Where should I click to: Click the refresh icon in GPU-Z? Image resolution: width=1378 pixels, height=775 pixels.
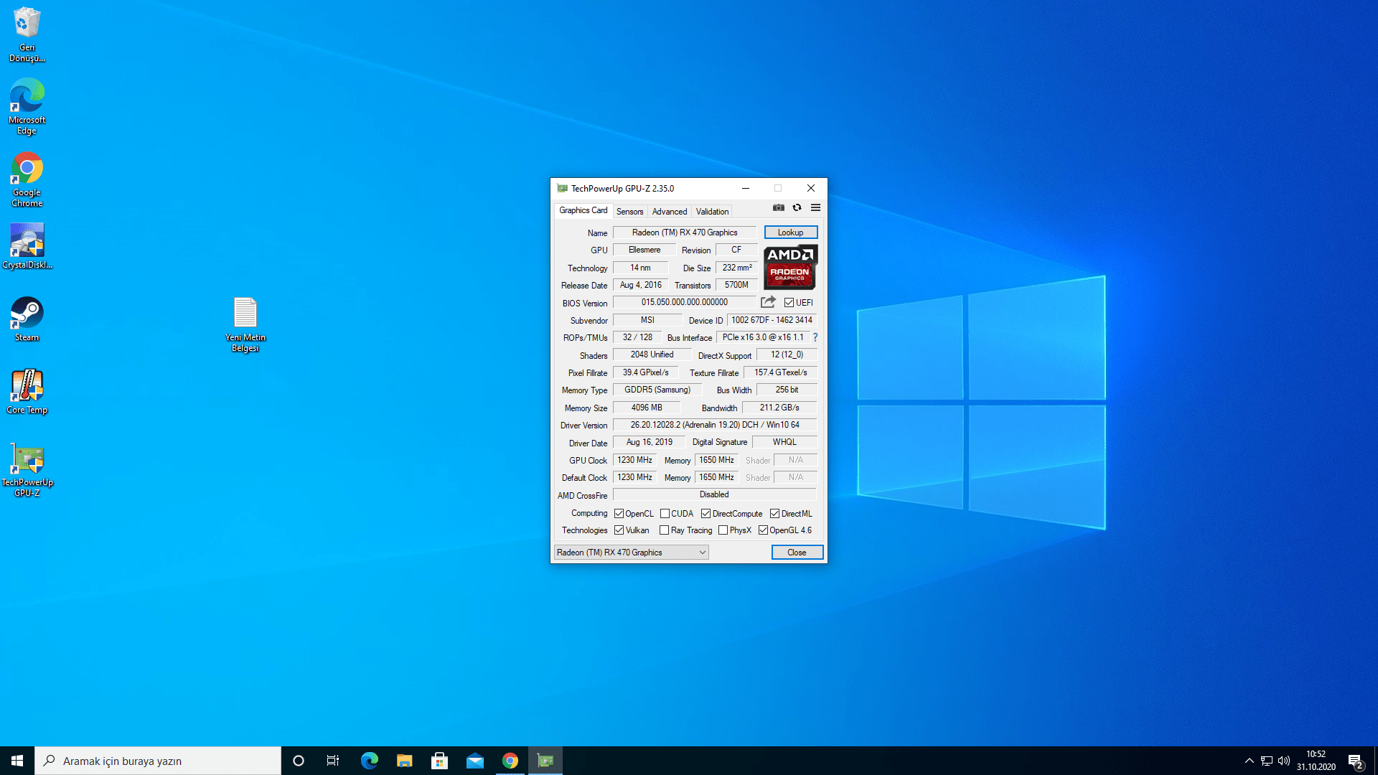[x=797, y=207]
